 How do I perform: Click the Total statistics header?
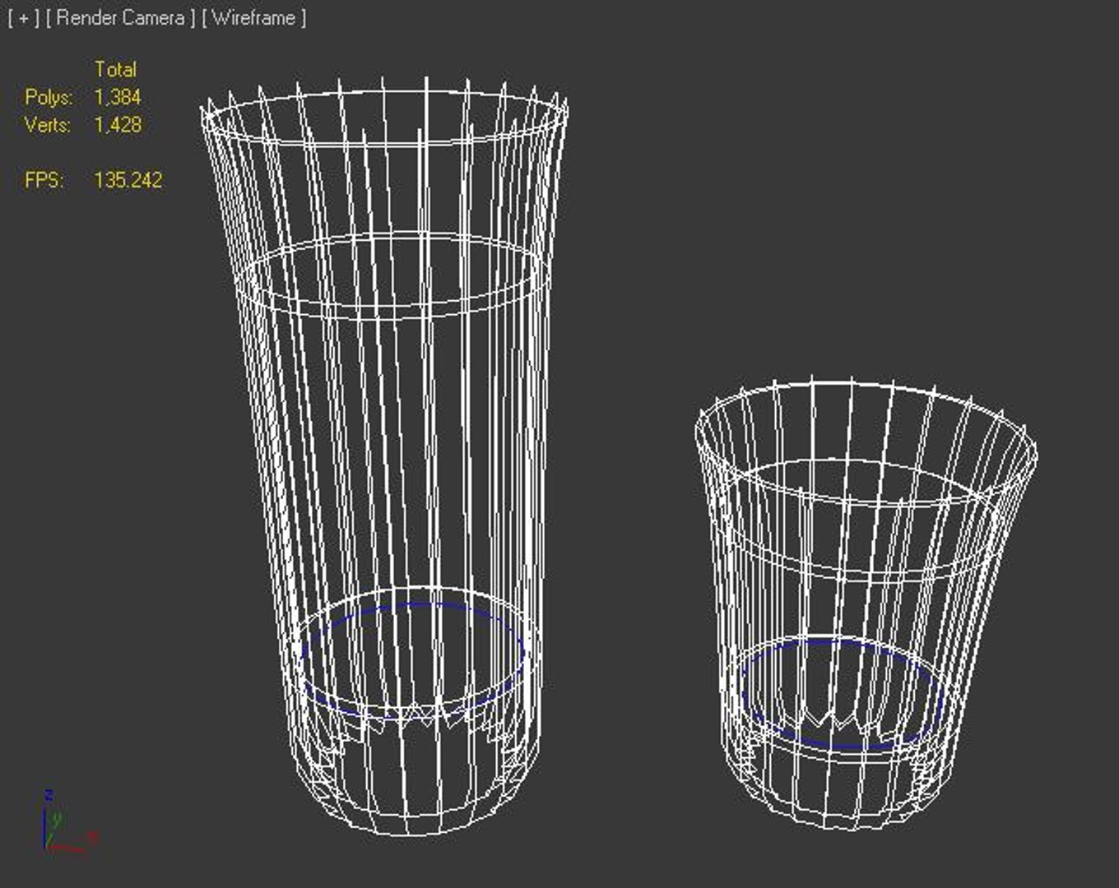tap(115, 70)
